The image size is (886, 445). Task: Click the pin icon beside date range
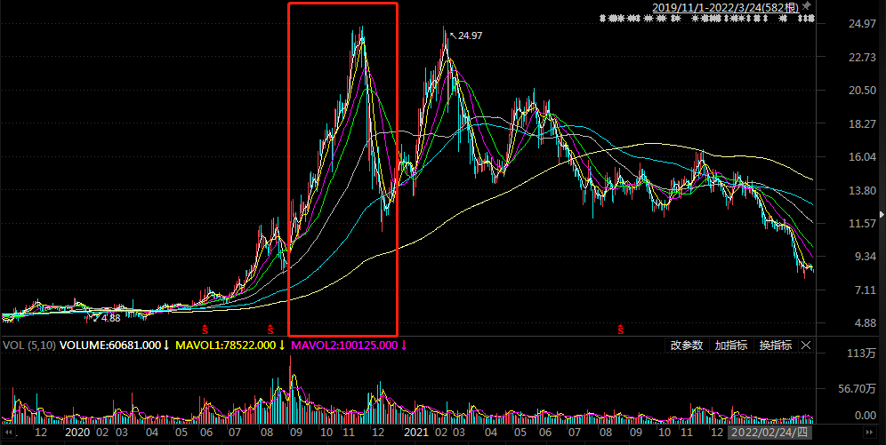tap(807, 6)
